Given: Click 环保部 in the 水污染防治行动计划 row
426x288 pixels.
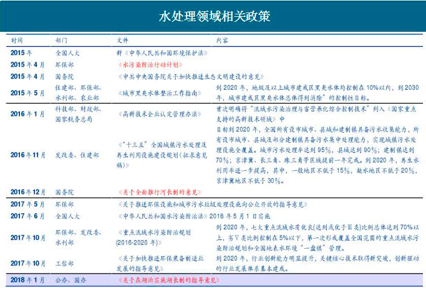Looking at the screenshot, I should tap(64, 65).
